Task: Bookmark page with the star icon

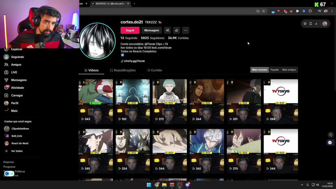Action: click(264, 11)
